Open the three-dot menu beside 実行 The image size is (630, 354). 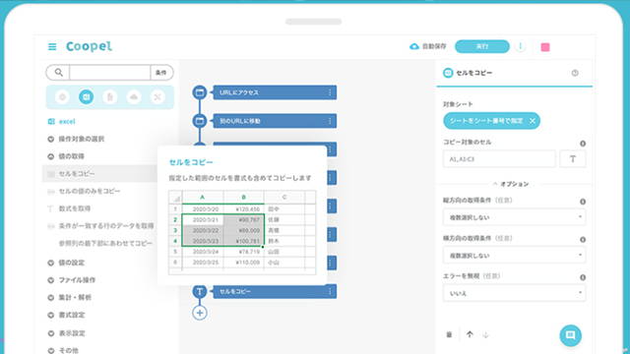[x=521, y=46]
